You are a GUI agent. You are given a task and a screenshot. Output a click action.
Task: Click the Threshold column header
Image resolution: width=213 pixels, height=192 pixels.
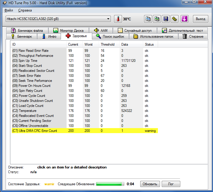click(x=109, y=44)
